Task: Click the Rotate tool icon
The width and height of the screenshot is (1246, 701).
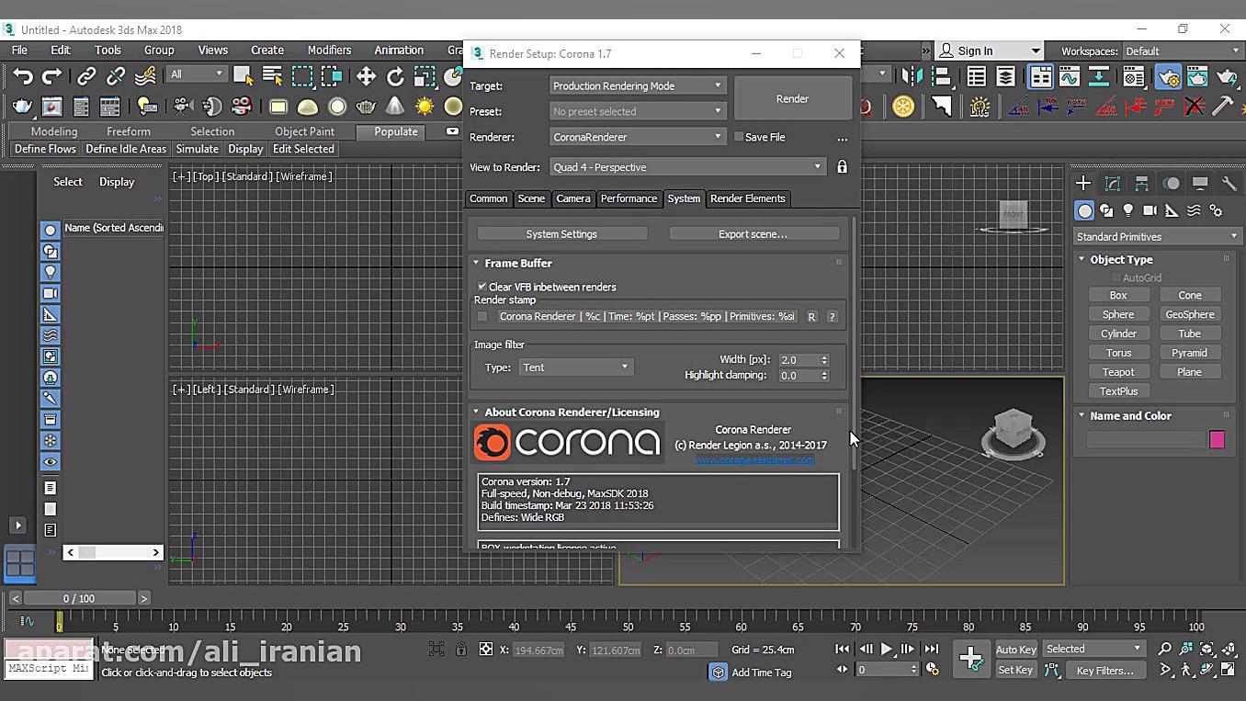Action: pos(395,76)
